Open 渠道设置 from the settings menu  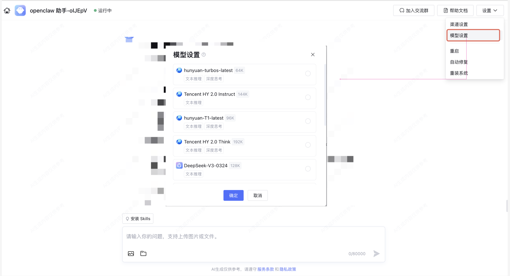[459, 24]
